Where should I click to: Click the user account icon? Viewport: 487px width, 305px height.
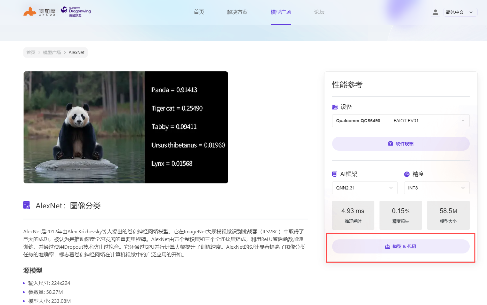pos(435,12)
